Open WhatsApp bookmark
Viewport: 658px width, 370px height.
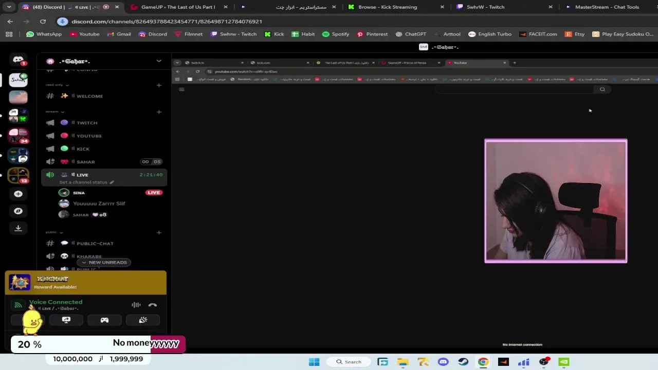tap(44, 34)
